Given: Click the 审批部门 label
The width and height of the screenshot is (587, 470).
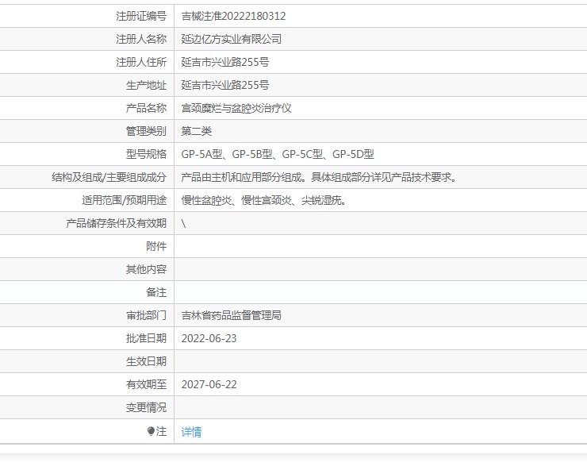Looking at the screenshot, I should pos(147,315).
